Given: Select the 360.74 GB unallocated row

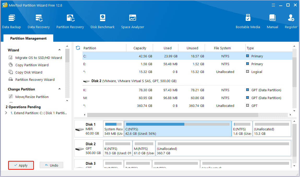Looking at the screenshot, I should click(187, 106).
